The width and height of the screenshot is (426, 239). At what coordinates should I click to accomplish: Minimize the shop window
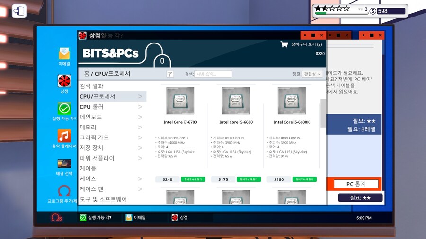click(305, 35)
